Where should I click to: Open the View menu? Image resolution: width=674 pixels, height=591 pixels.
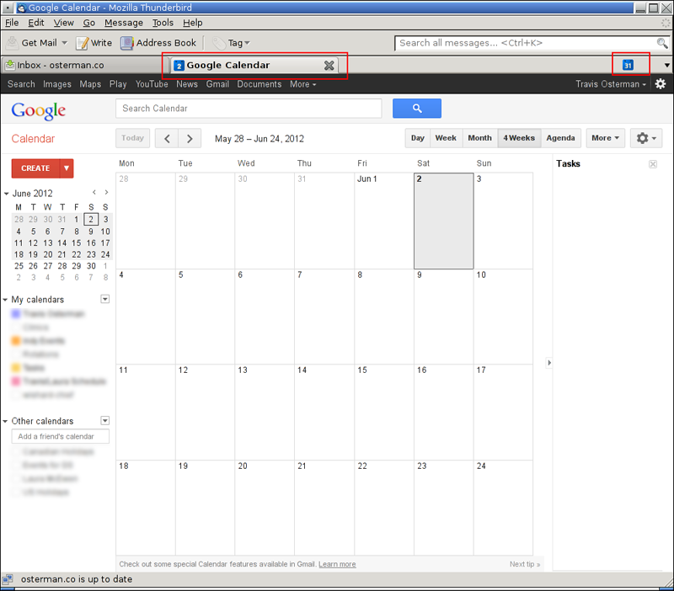point(64,23)
